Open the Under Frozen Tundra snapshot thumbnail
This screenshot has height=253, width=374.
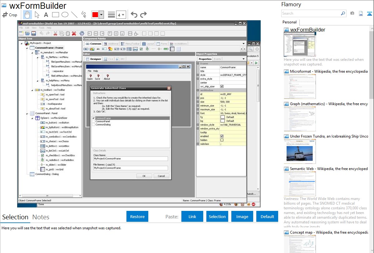click(300, 152)
